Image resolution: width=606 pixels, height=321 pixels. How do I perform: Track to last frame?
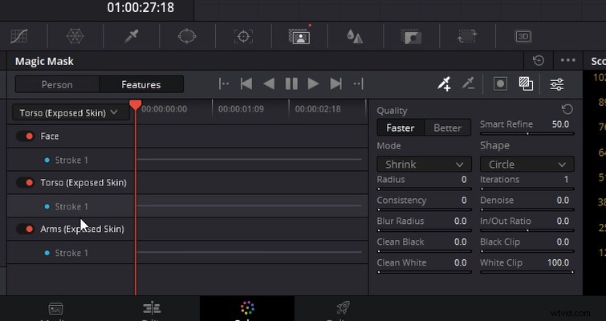tap(358, 83)
